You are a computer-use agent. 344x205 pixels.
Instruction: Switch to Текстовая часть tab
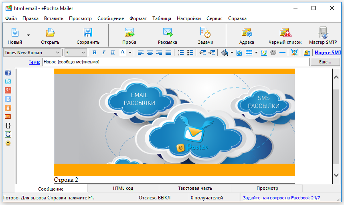pyautogui.click(x=195, y=188)
